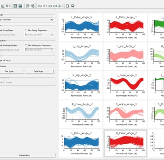The height and width of the screenshot is (160, 164).
Task: Open the DTW analysis tool
Action: pos(55,6)
